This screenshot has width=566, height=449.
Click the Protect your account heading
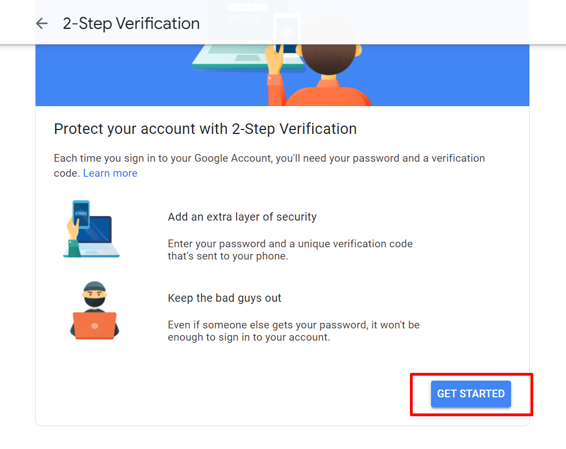coord(206,129)
